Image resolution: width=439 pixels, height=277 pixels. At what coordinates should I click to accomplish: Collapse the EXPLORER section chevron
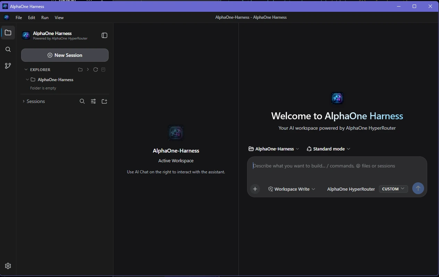26,70
